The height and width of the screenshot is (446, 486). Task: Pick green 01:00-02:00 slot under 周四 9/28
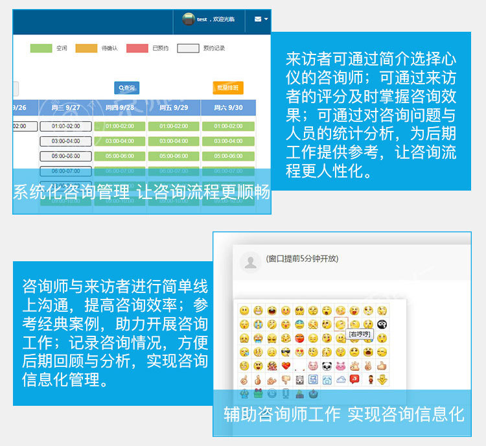120,126
